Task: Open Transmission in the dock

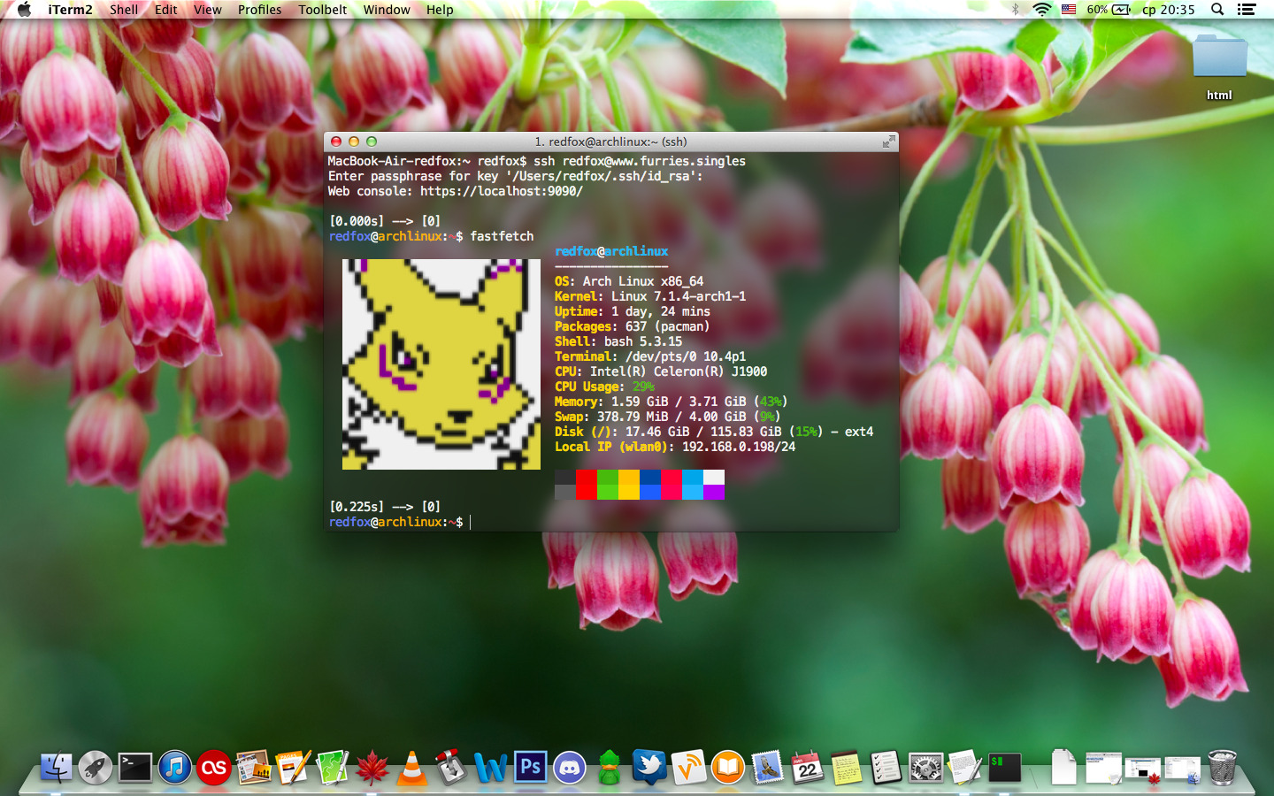Action: pyautogui.click(x=451, y=767)
